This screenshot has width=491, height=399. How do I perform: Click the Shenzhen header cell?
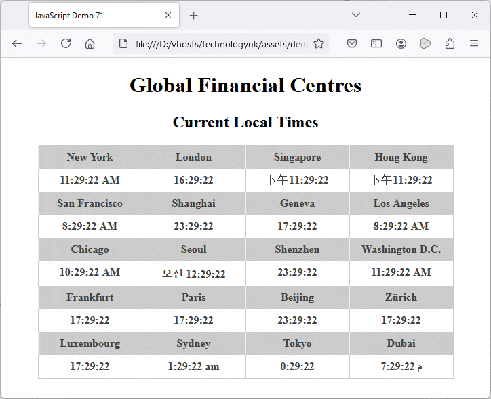tap(298, 249)
